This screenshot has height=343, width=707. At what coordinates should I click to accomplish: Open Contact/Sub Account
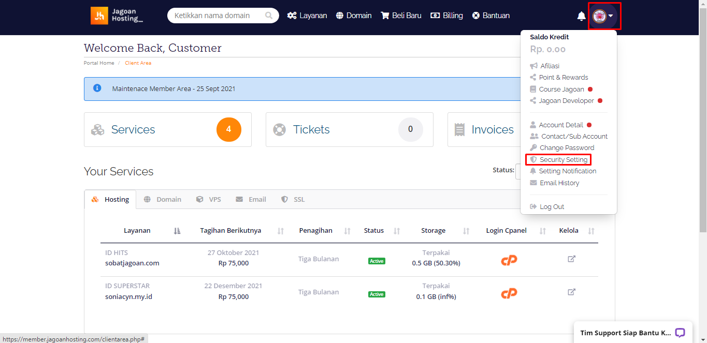click(569, 136)
